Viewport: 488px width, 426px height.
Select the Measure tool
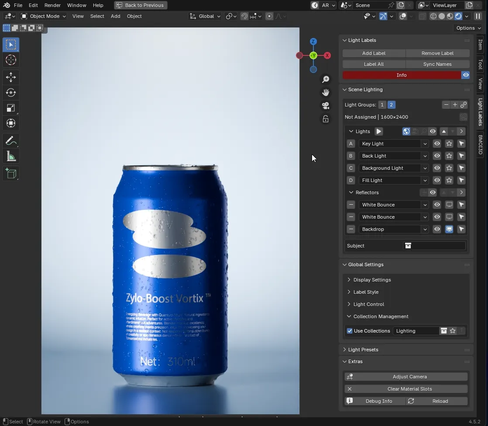point(11,157)
